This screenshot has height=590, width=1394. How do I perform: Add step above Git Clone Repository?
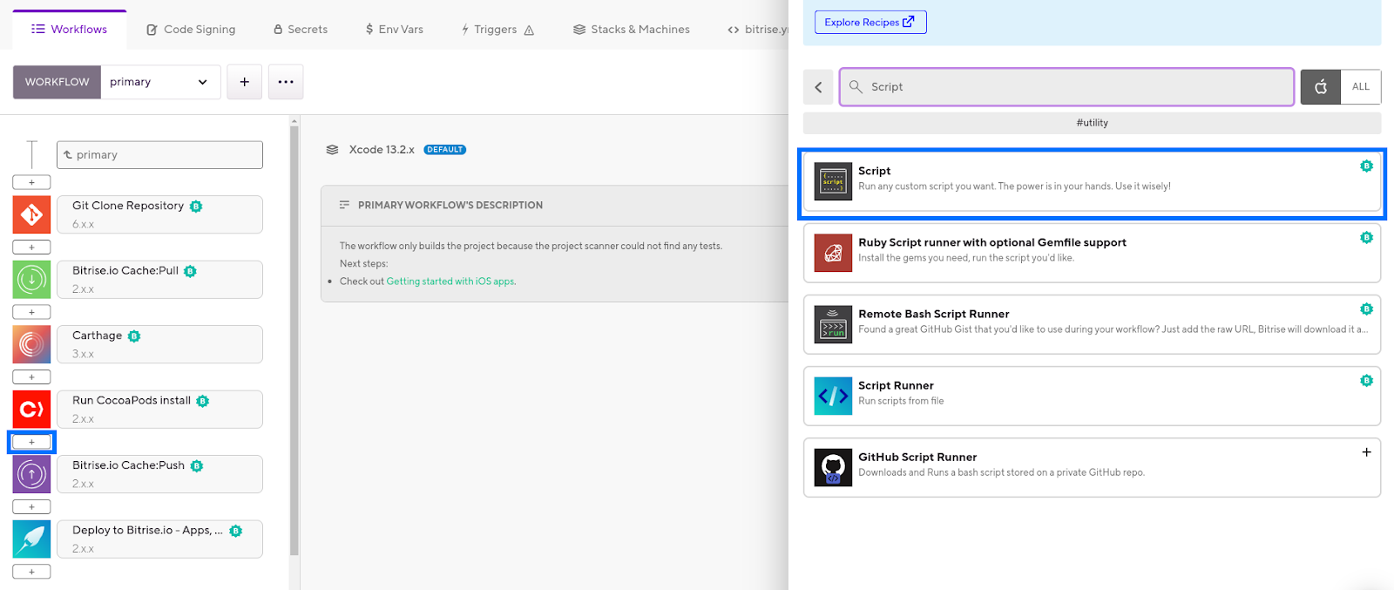pos(31,182)
